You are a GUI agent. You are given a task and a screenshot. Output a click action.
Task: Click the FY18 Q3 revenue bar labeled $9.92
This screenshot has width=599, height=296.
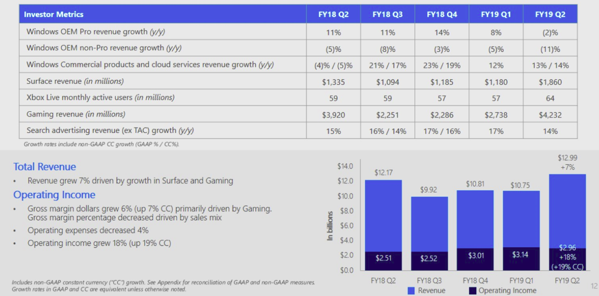pos(429,224)
